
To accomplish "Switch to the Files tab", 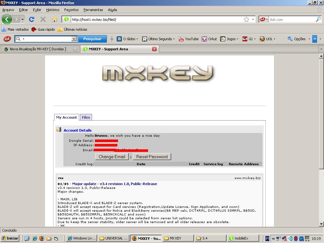I will 86,117.
